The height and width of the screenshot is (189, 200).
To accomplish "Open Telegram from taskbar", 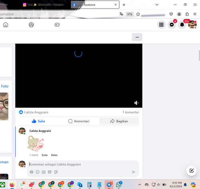I will (x=109, y=185).
